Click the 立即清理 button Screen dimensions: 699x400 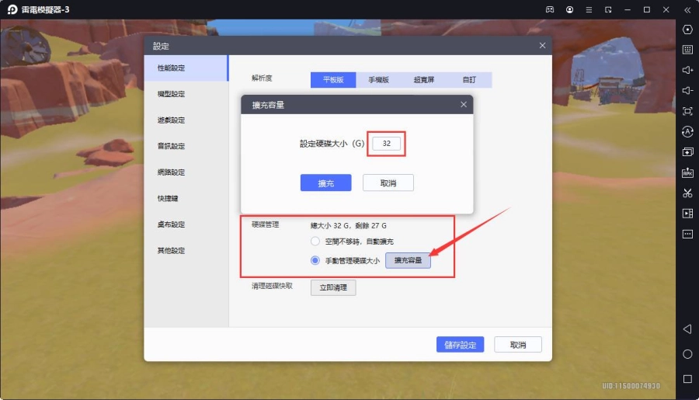(333, 287)
